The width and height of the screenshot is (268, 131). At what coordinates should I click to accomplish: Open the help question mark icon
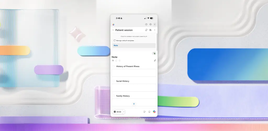click(146, 24)
